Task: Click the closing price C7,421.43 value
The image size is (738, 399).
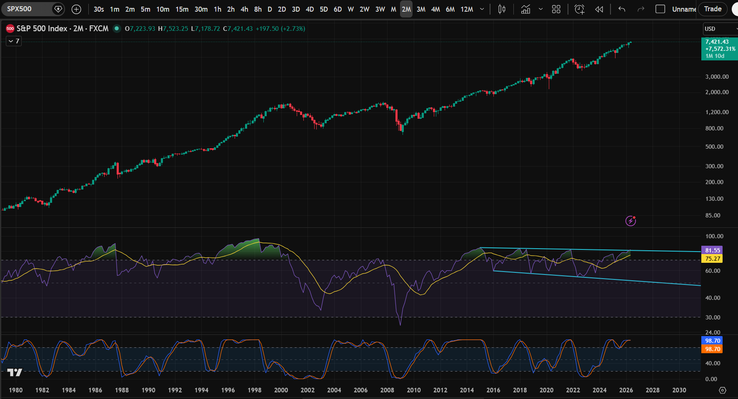Action: click(238, 28)
